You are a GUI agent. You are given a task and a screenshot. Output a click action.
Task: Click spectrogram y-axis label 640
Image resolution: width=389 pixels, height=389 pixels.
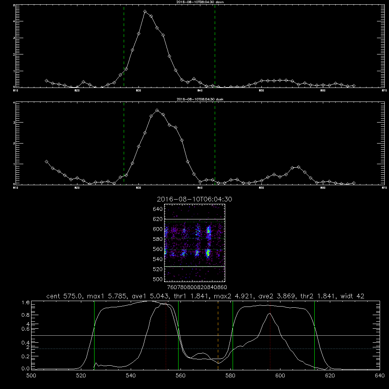pos(158,209)
